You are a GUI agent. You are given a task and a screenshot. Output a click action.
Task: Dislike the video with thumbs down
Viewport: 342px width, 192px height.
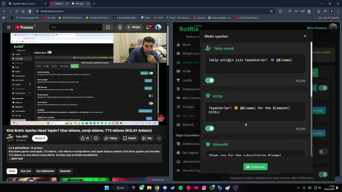click(96, 138)
